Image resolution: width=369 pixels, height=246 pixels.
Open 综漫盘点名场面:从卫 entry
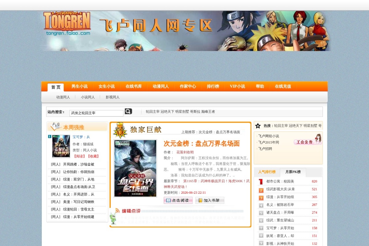[x=79, y=187]
